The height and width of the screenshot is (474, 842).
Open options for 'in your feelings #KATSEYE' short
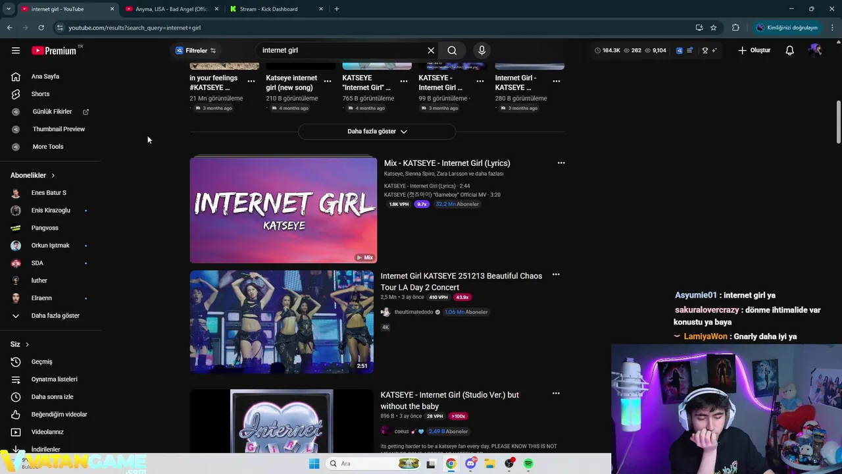[251, 81]
